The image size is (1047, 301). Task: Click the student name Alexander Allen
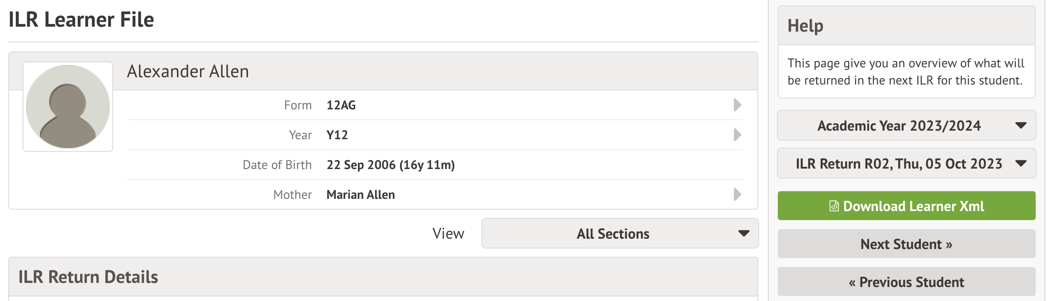(188, 71)
